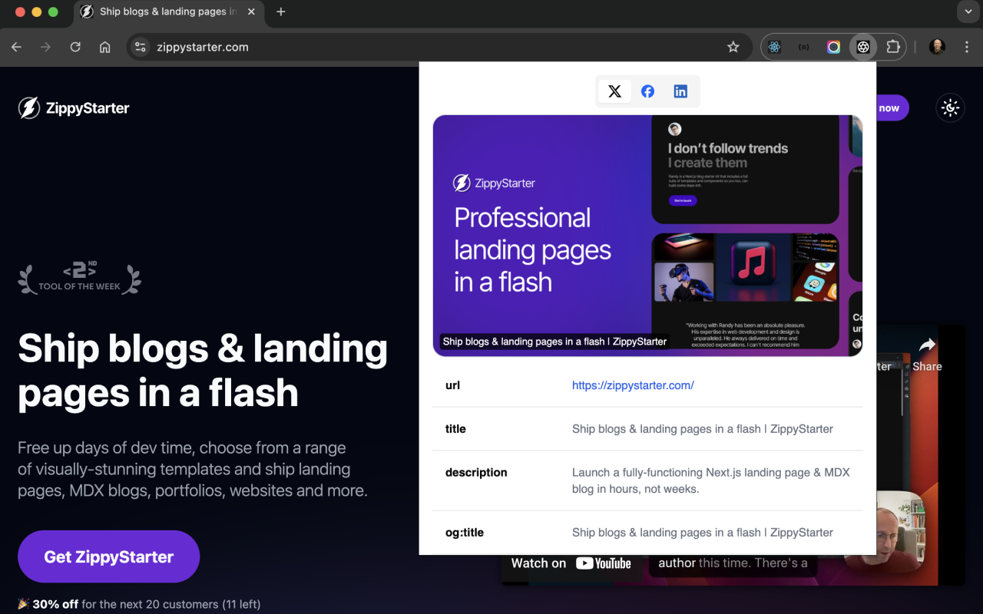
Task: Open the React Developer Tools extension
Action: point(774,48)
